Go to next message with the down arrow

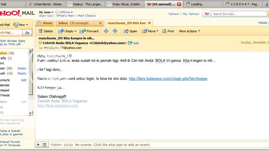106,31
